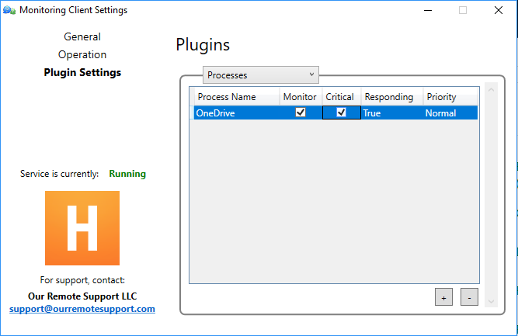Image resolution: width=518 pixels, height=336 pixels.
Task: Click the orange H logo
Action: click(82, 228)
